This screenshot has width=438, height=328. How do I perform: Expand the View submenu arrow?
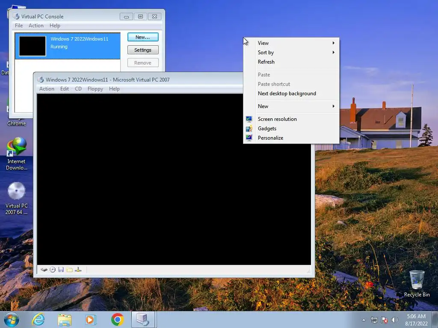click(334, 43)
